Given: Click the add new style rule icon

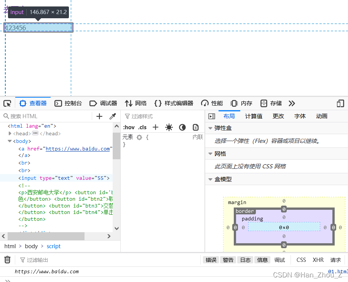Looking at the screenshot, I should click(155, 127).
